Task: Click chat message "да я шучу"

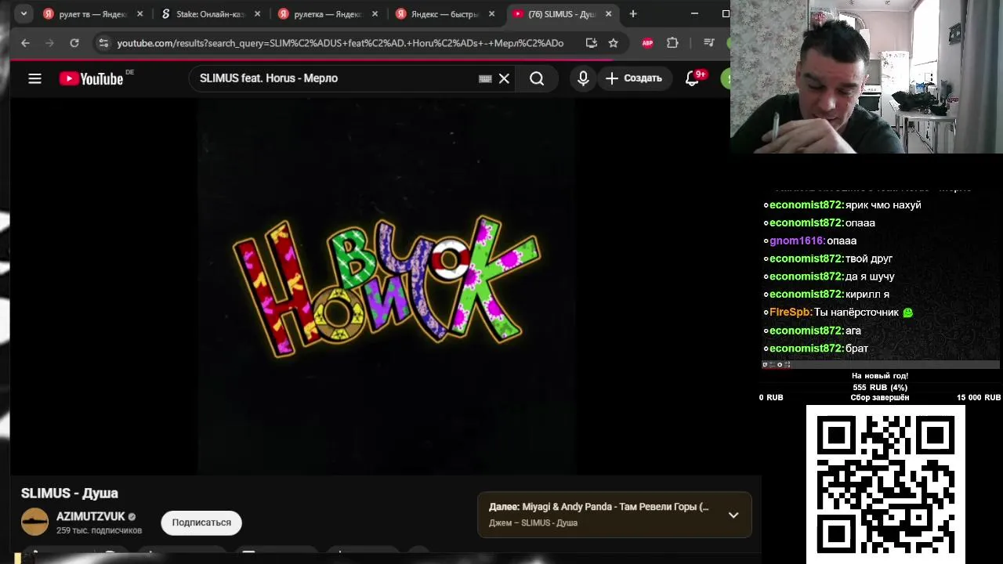Action: [x=870, y=277]
